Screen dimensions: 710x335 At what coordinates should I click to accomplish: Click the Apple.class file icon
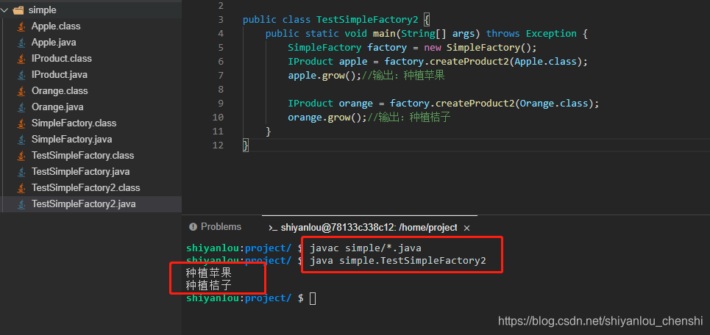(21, 26)
